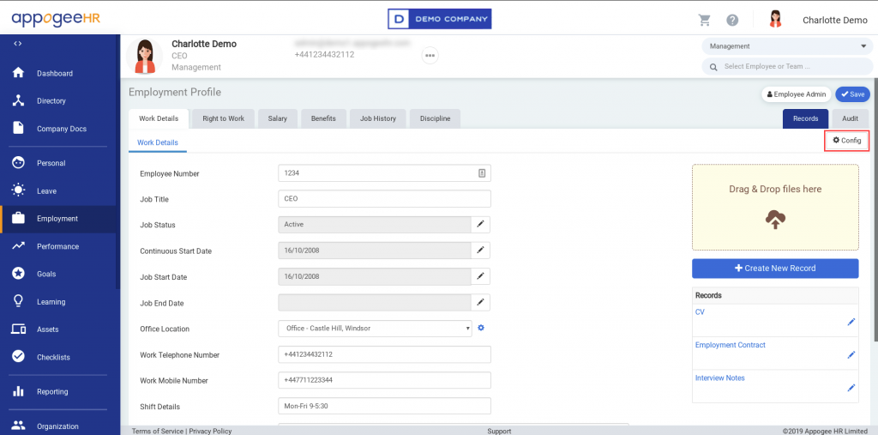
Task: Click pencil icon for Job End Date
Action: pos(481,303)
